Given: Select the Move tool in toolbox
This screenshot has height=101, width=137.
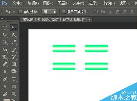Looking at the screenshot, I should (x=14, y=28).
